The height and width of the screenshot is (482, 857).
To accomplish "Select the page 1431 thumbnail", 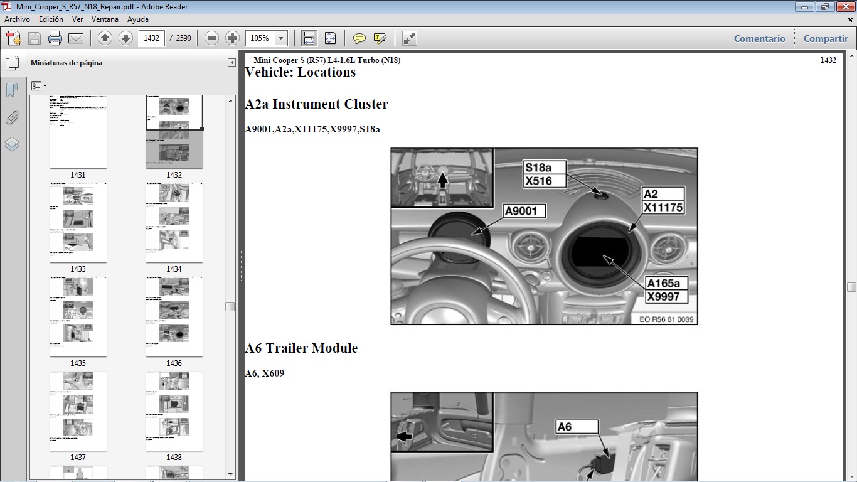I will click(78, 132).
